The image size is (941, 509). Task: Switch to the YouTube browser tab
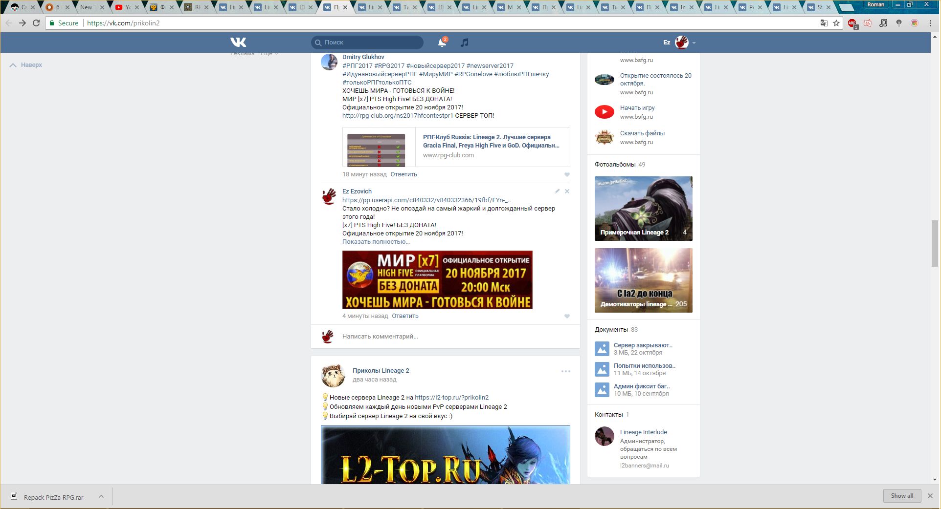point(125,7)
